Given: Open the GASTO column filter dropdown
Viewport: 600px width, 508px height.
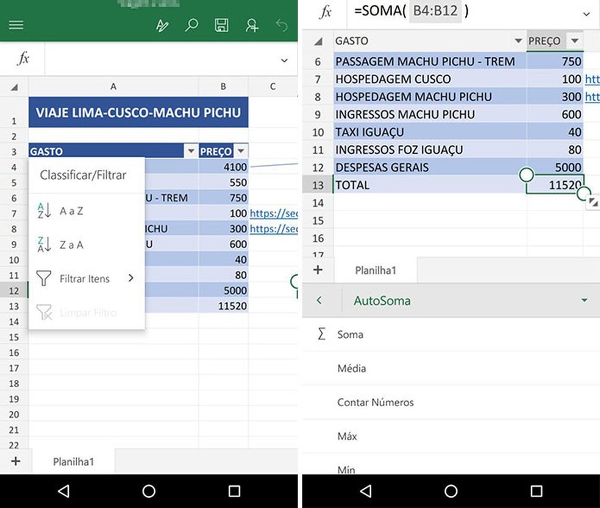Looking at the screenshot, I should point(191,151).
